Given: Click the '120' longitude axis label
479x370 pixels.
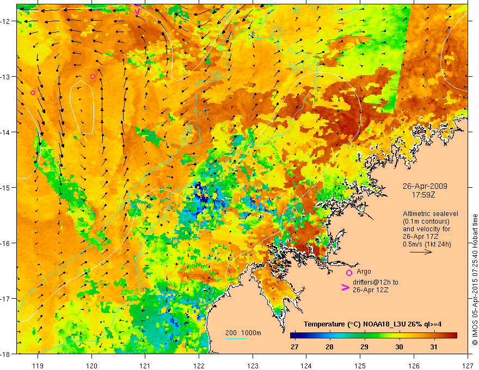Looking at the screenshot, I should pyautogui.click(x=91, y=366).
